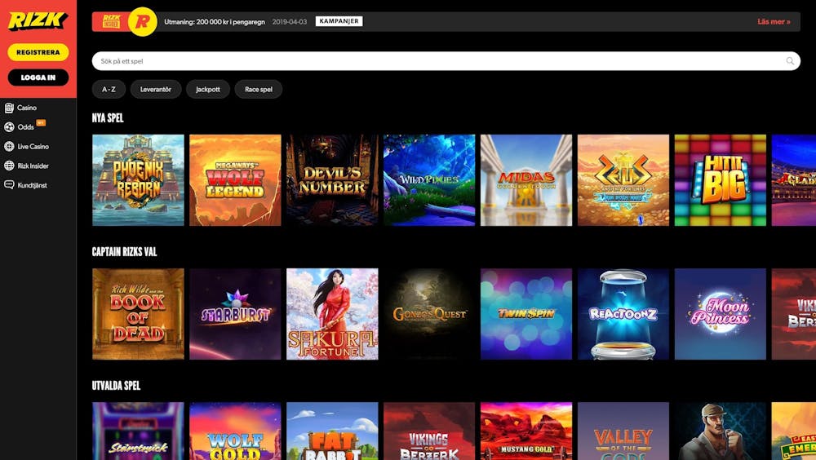Image resolution: width=816 pixels, height=460 pixels.
Task: Click the yellow R Insider badge
Action: 143,21
